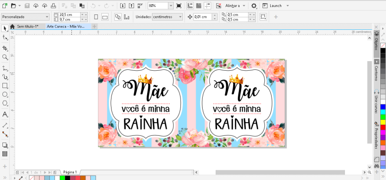Create a new document with the New icon
The width and height of the screenshot is (386, 180).
(4, 5)
